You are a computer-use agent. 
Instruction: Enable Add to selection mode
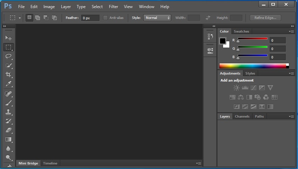[37, 17]
